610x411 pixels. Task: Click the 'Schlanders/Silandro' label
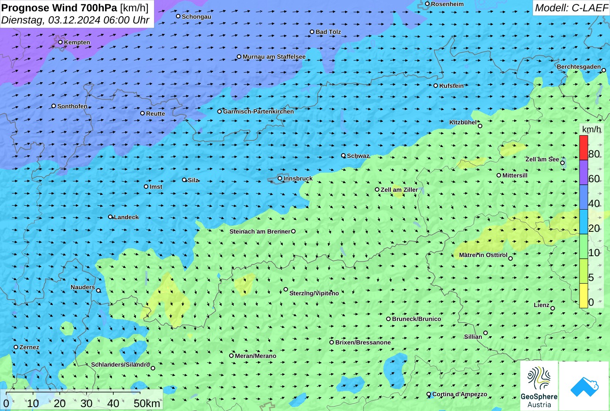coord(120,364)
